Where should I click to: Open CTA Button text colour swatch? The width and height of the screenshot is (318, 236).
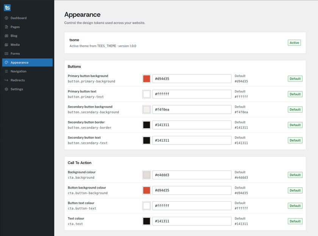pyautogui.click(x=147, y=206)
